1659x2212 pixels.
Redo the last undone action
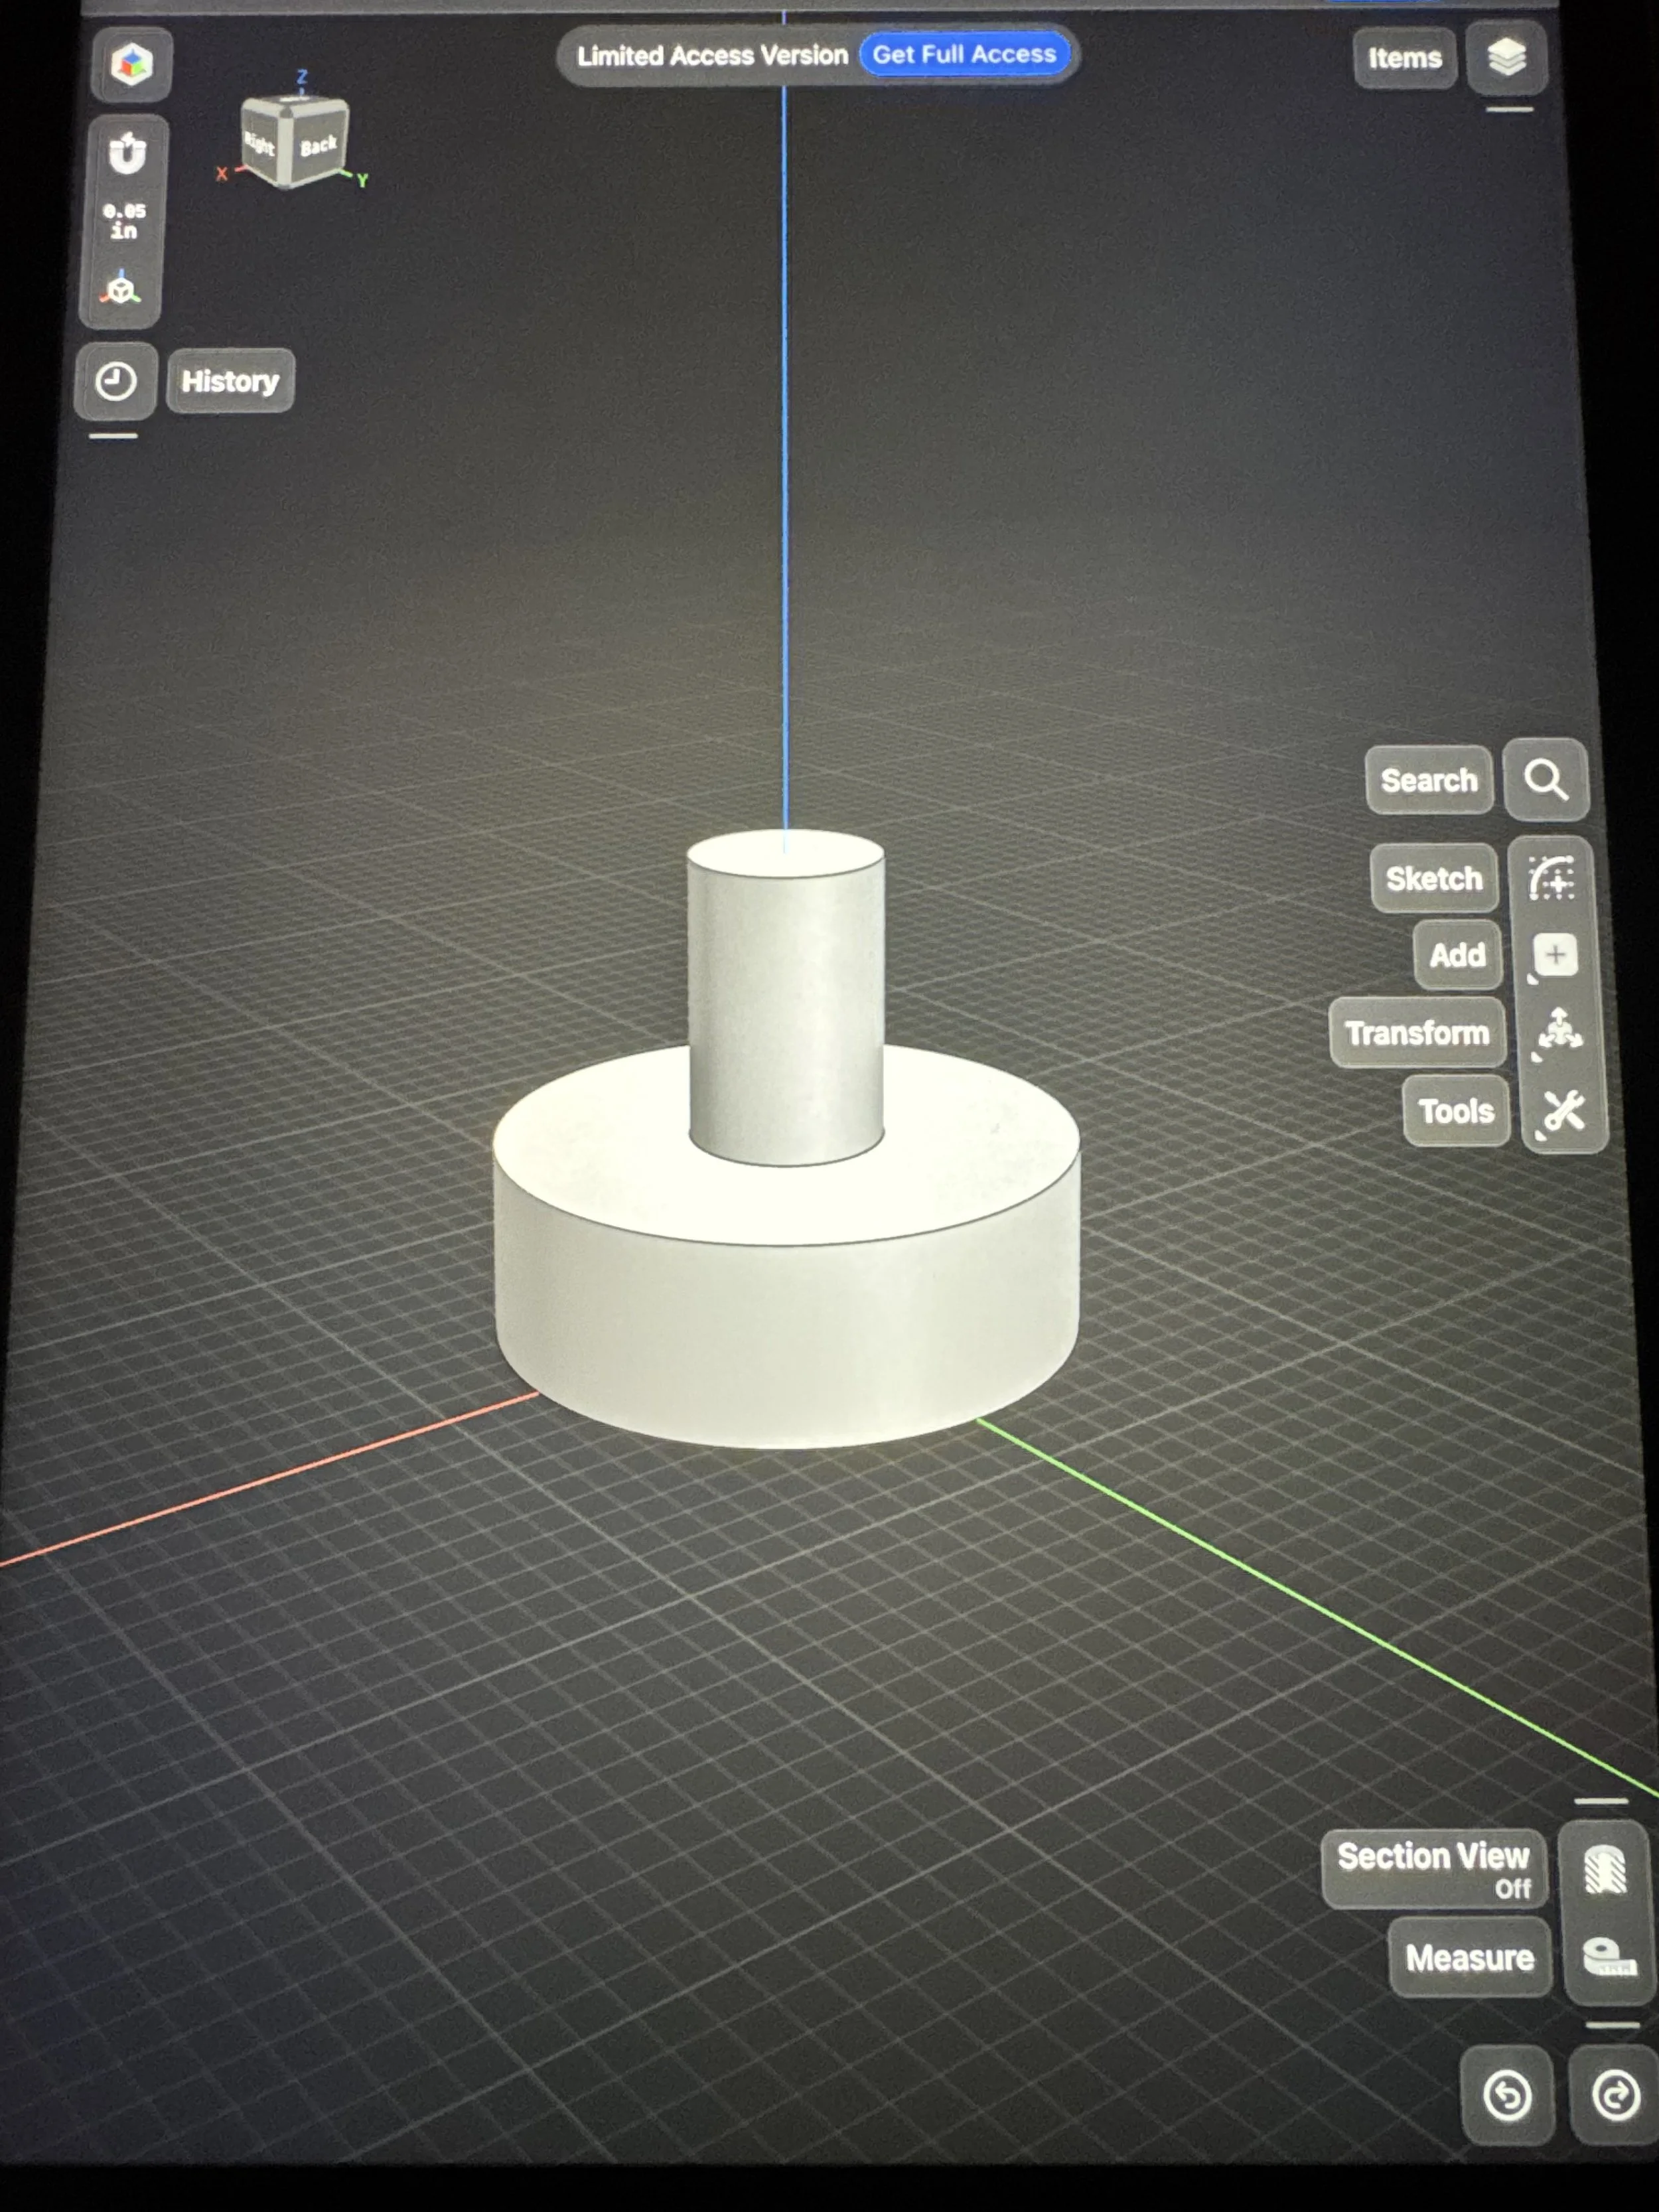tap(1616, 2095)
